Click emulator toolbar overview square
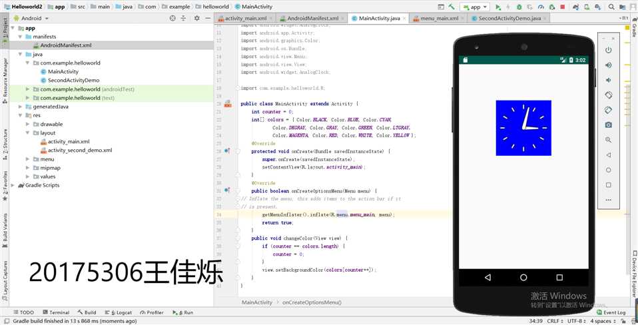The image size is (638, 325). point(608,185)
